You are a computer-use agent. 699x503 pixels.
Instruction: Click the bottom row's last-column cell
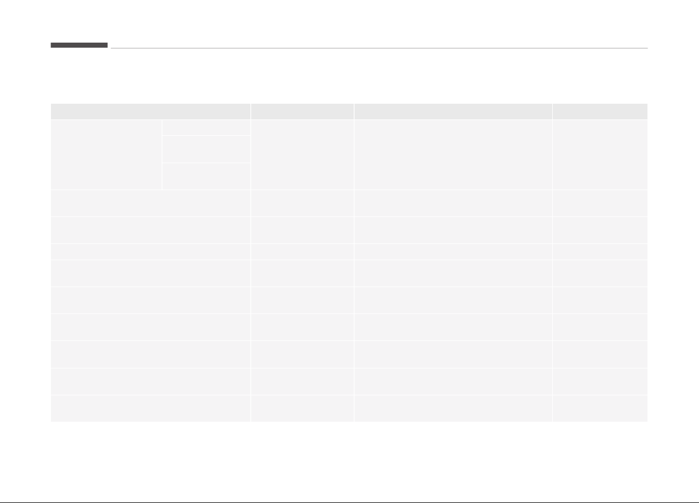pyautogui.click(x=600, y=408)
